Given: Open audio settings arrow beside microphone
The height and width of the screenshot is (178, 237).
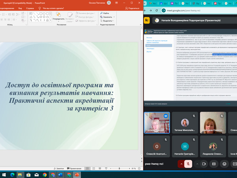Looking at the screenshot, I should (x=181, y=164).
